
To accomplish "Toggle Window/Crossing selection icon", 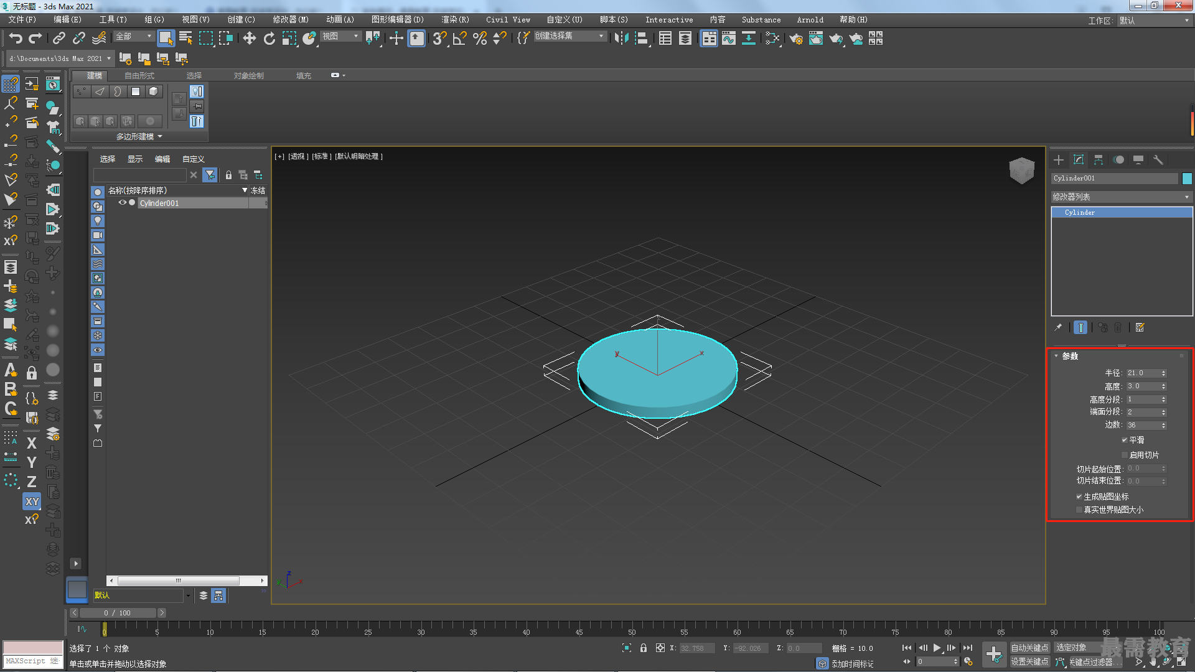I will click(x=225, y=39).
